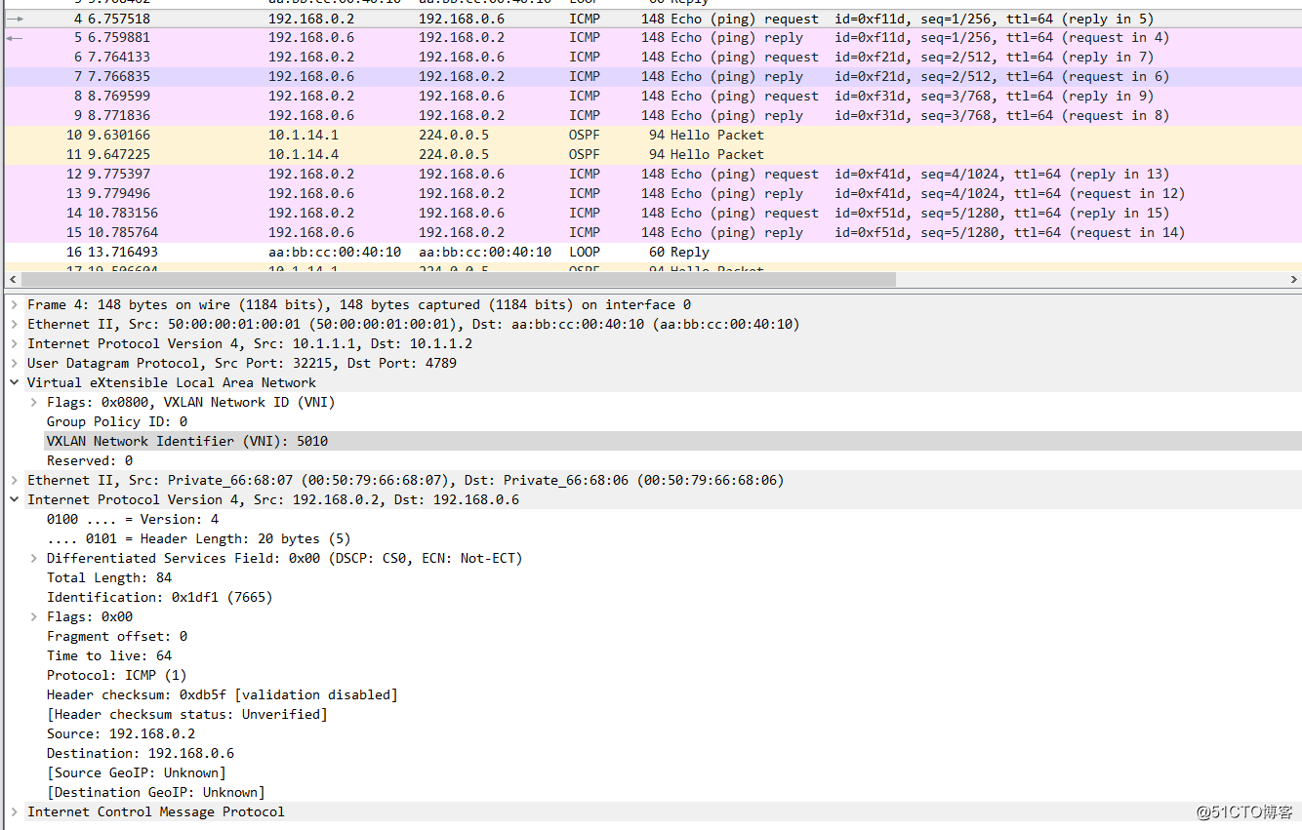Select Identification: 0x1df1 field
Viewport: 1302px width, 830px height.
160,597
